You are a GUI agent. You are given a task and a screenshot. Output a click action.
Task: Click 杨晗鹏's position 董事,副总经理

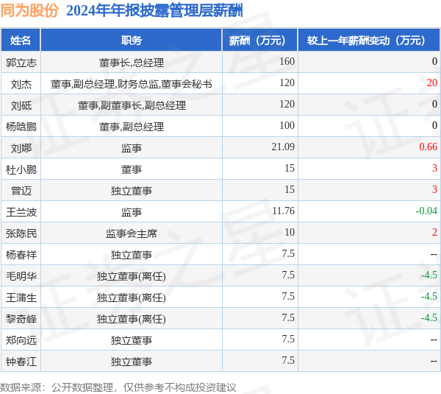pyautogui.click(x=132, y=127)
